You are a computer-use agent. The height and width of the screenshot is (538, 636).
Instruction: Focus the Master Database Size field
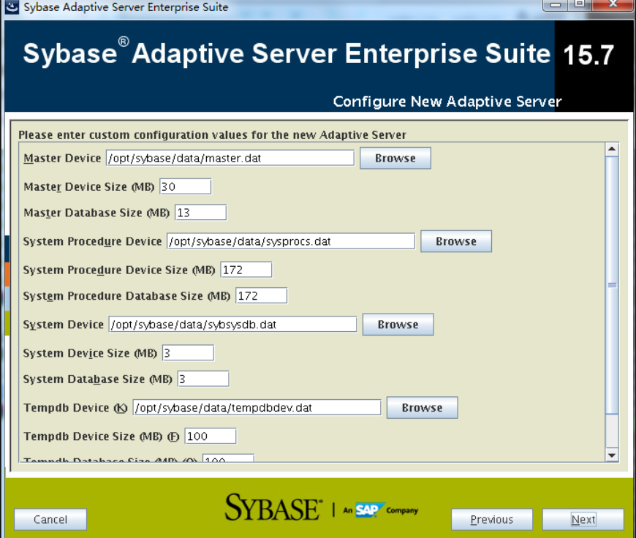[x=200, y=213]
